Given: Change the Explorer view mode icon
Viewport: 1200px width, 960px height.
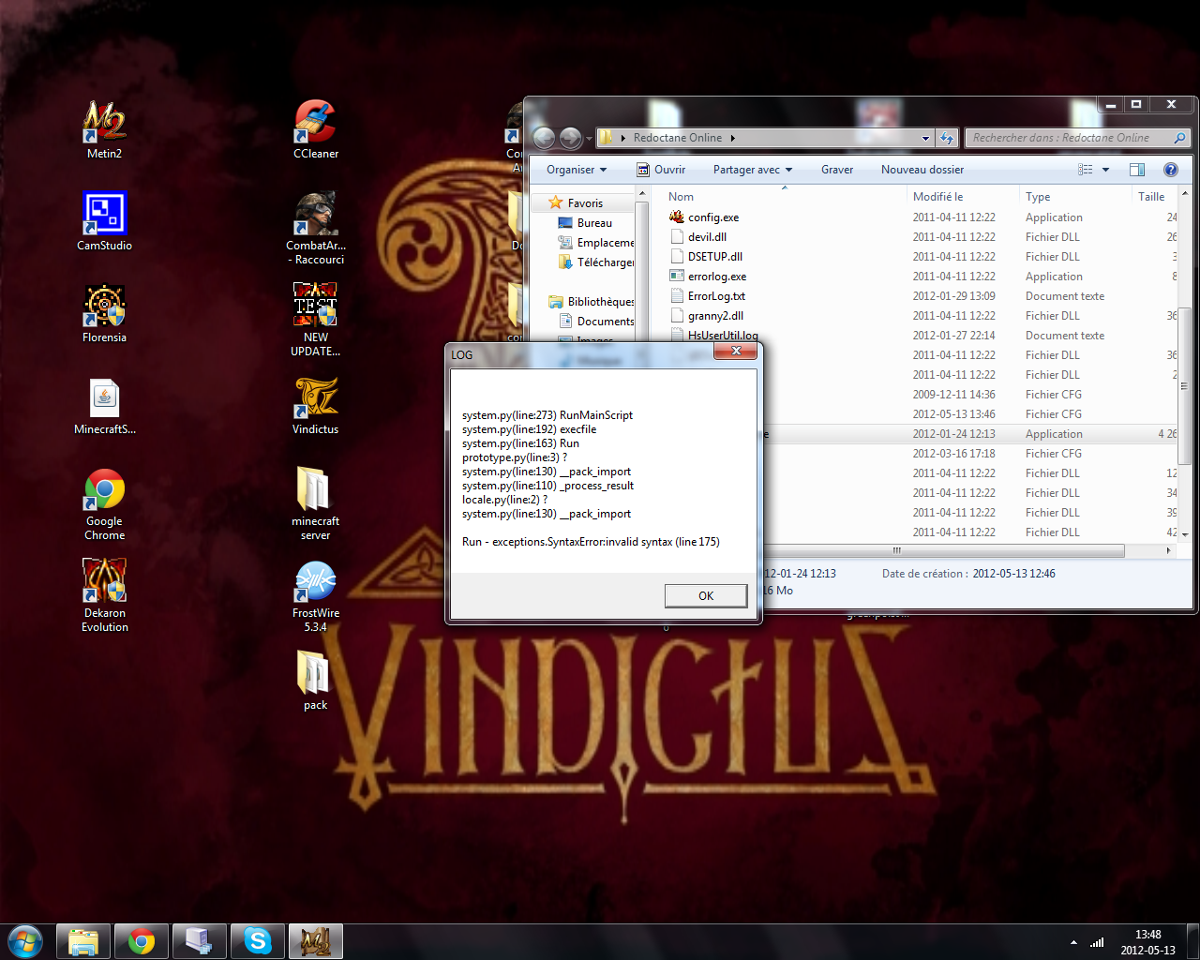Looking at the screenshot, I should coord(1086,170).
